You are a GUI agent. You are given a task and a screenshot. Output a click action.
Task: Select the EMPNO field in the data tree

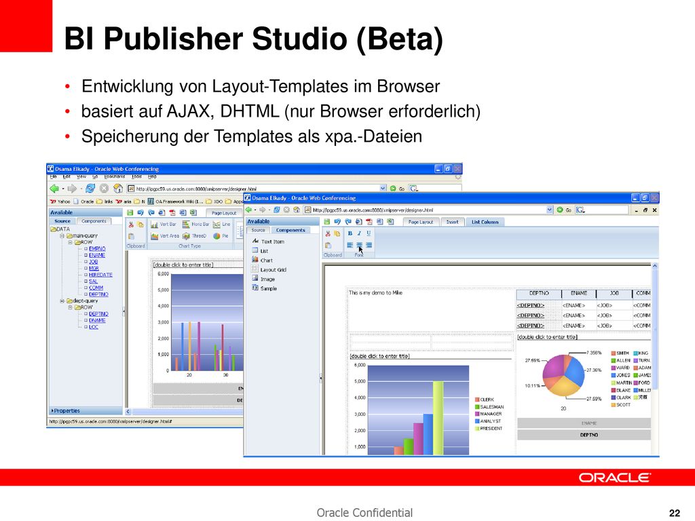tap(97, 249)
